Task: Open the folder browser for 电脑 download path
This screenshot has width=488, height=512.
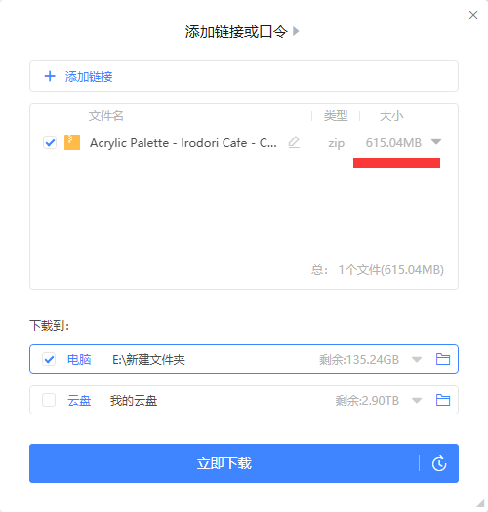Action: (x=443, y=359)
